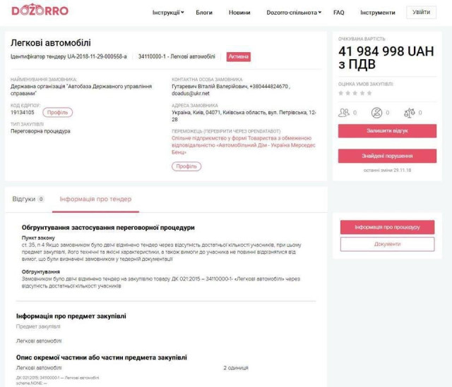Expand the Dozorro-спільнота dropdown
The width and height of the screenshot is (452, 387).
tap(294, 13)
